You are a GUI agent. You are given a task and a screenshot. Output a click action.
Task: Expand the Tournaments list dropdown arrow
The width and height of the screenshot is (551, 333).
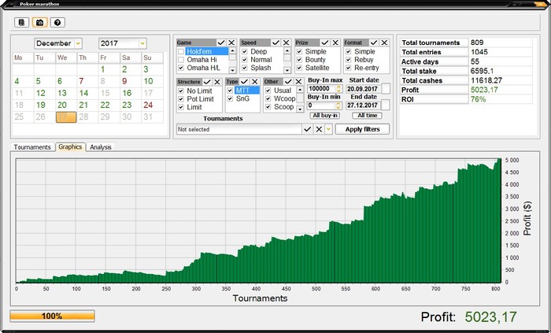coord(328,129)
